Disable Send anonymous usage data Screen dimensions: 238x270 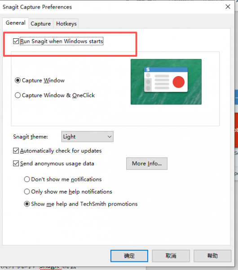coord(16,163)
